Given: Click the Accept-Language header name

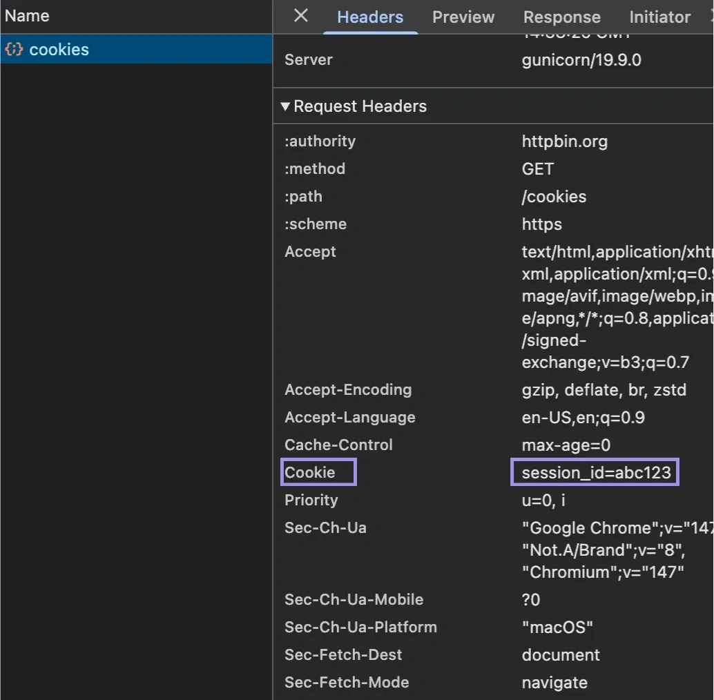Looking at the screenshot, I should pos(349,418).
